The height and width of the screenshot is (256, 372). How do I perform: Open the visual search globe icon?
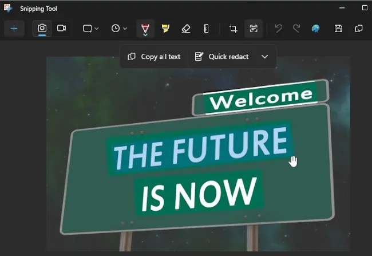(x=315, y=29)
